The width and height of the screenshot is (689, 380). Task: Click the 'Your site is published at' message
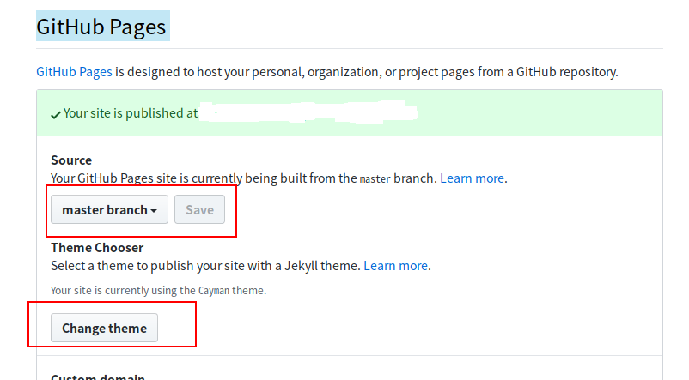pos(131,113)
